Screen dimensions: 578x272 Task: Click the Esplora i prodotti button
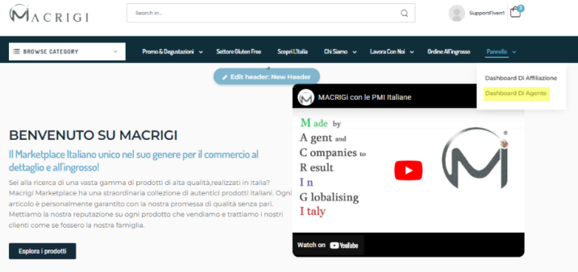pos(42,251)
